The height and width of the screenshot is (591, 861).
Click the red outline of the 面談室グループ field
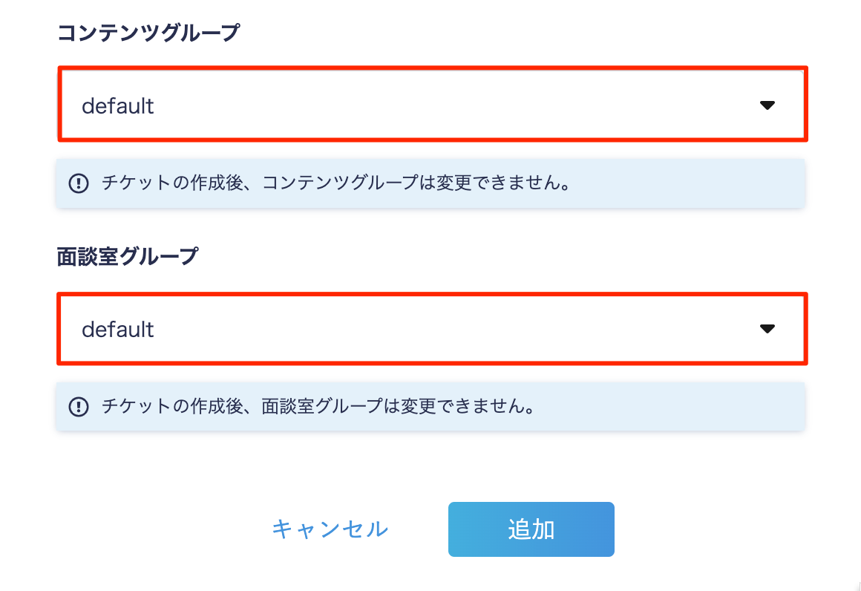pos(433,295)
